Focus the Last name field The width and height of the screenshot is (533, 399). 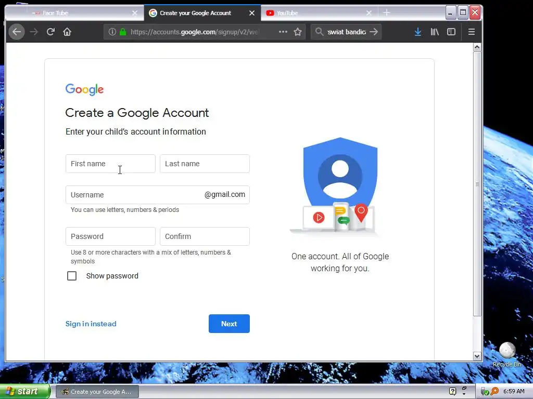(x=205, y=164)
